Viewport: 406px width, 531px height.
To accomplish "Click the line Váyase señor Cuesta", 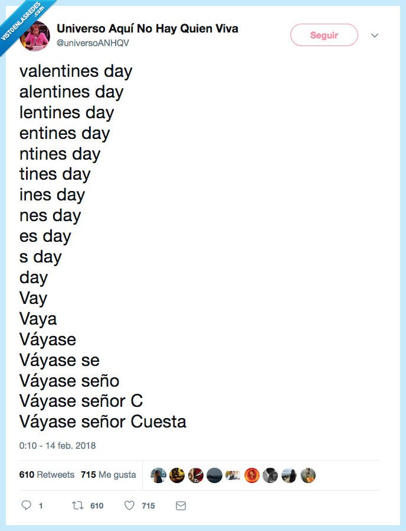I will pos(103,422).
